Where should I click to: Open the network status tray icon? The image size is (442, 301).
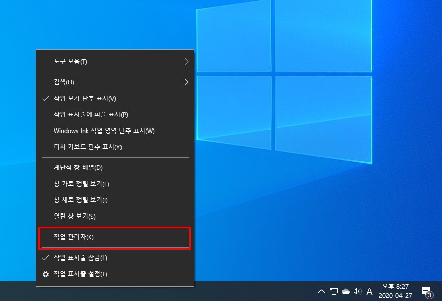(334, 291)
